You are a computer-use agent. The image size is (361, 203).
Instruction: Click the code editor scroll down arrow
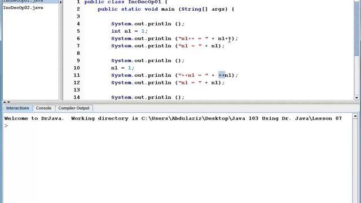coord(356,98)
